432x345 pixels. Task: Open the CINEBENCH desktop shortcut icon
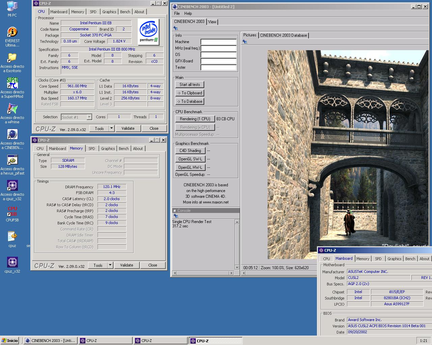pyautogui.click(x=12, y=134)
